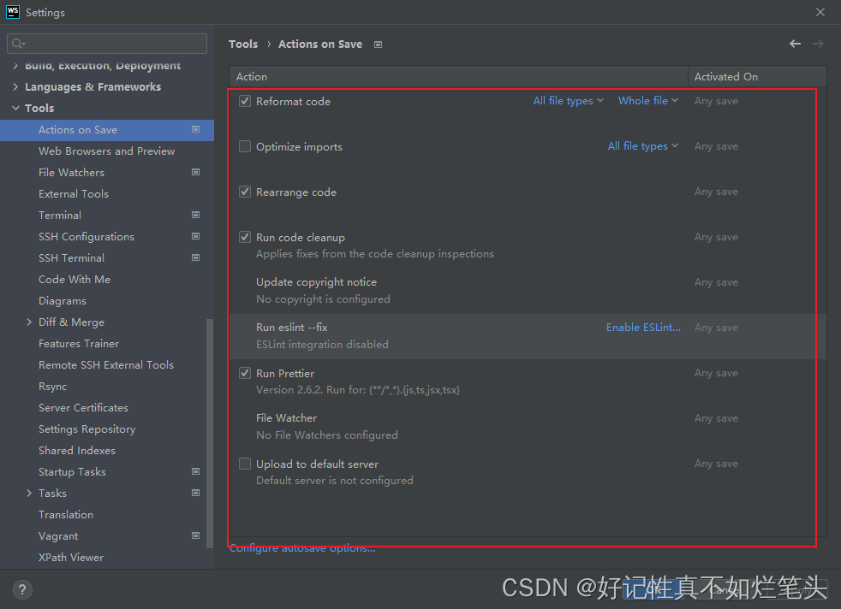The height and width of the screenshot is (609, 841).
Task: Open the Whole file dropdown
Action: point(648,101)
